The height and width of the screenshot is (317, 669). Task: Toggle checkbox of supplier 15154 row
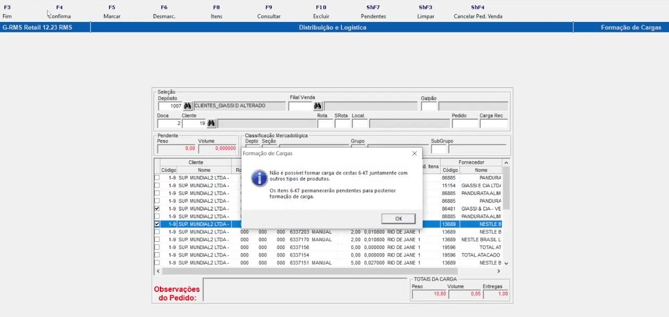point(157,185)
